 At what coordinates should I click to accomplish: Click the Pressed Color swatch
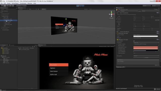coord(145,49)
